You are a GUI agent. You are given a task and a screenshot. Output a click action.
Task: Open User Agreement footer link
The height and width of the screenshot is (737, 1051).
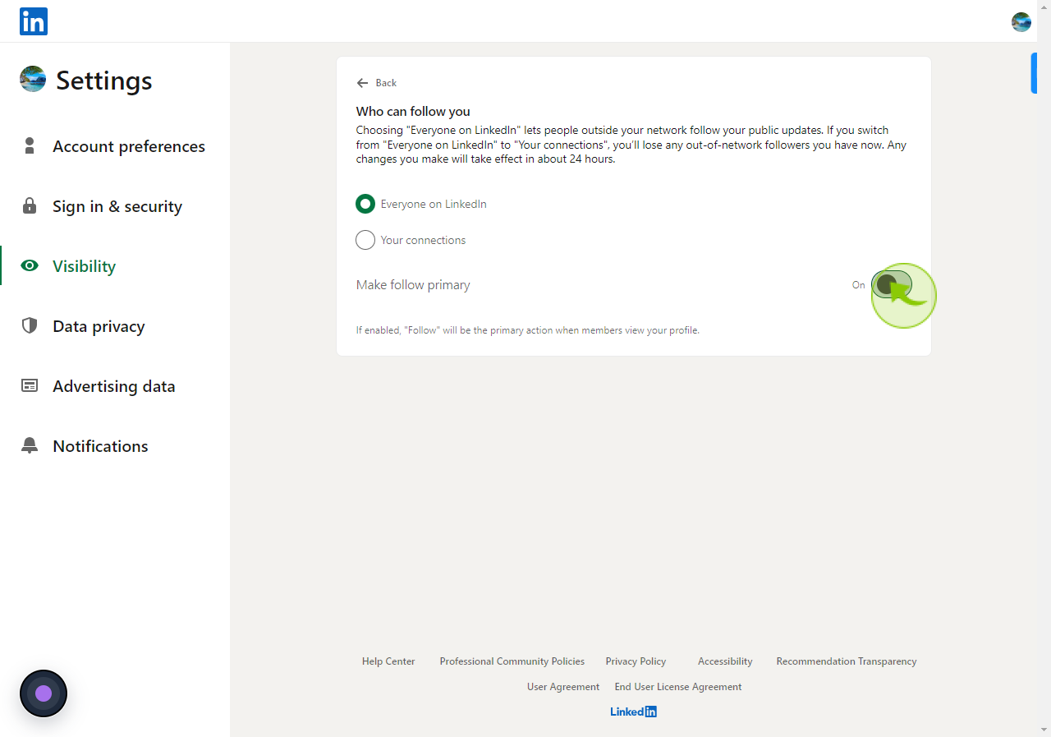click(x=563, y=687)
